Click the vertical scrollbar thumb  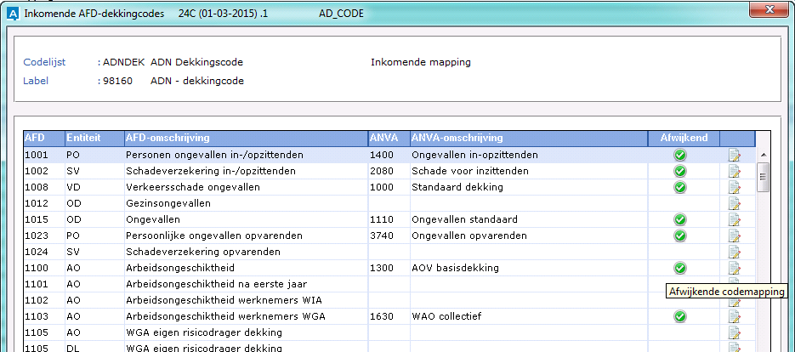[x=763, y=178]
